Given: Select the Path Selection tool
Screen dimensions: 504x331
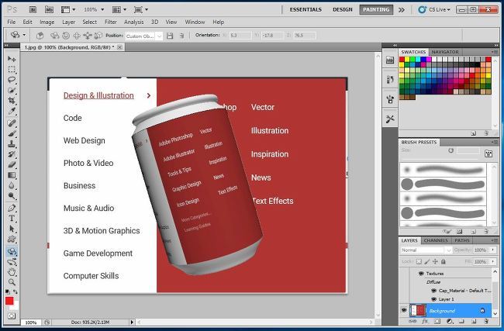Looking at the screenshot, I should (12, 229).
